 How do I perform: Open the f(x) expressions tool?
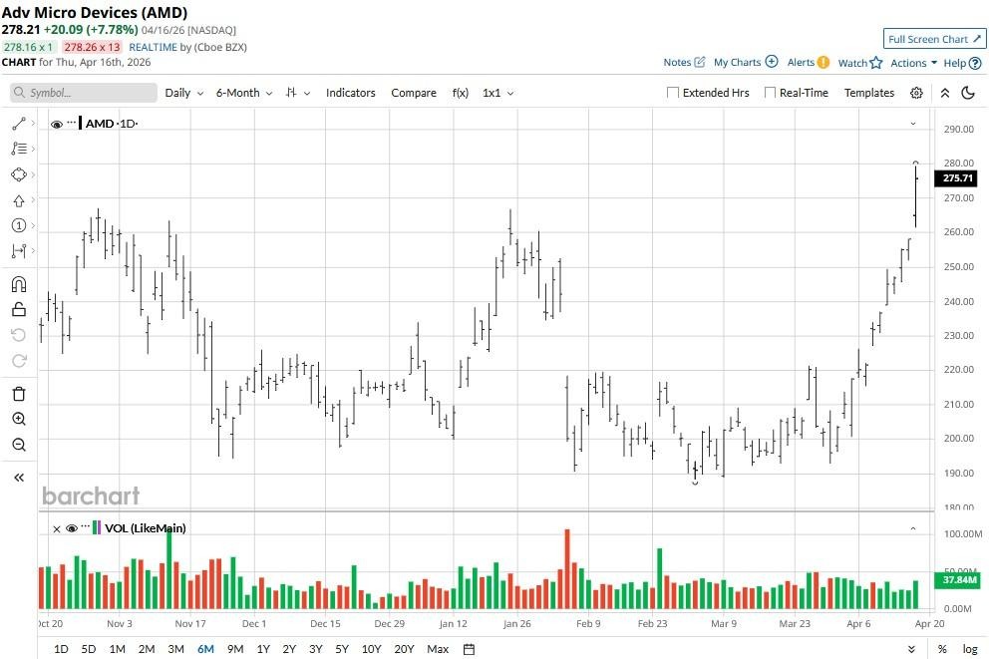click(461, 93)
